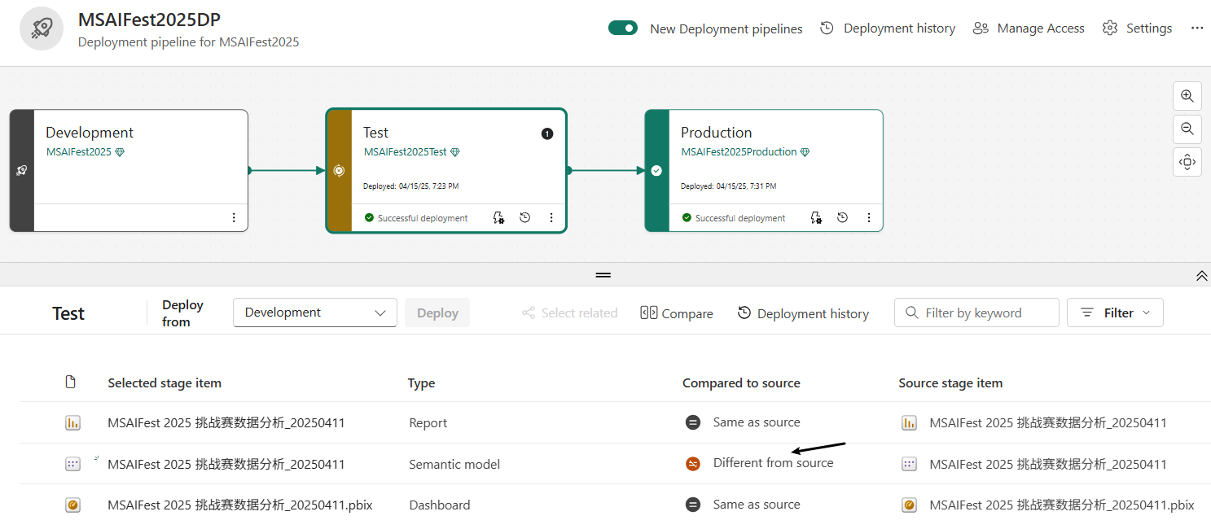The width and height of the screenshot is (1211, 529).
Task: Click the source .pbix Dashboard item name
Action: [1062, 505]
